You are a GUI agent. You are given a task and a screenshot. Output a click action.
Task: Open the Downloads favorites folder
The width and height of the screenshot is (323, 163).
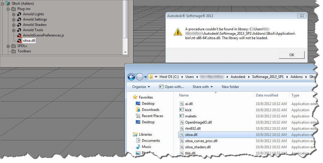[x=150, y=110]
